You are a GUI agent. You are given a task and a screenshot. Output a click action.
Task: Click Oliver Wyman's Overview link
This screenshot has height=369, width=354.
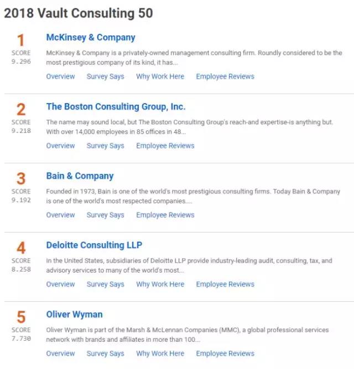pos(60,353)
